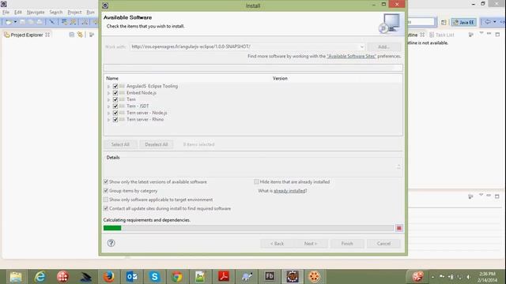This screenshot has height=284, width=506.
Task: Click the Deselect All button
Action: [x=157, y=144]
